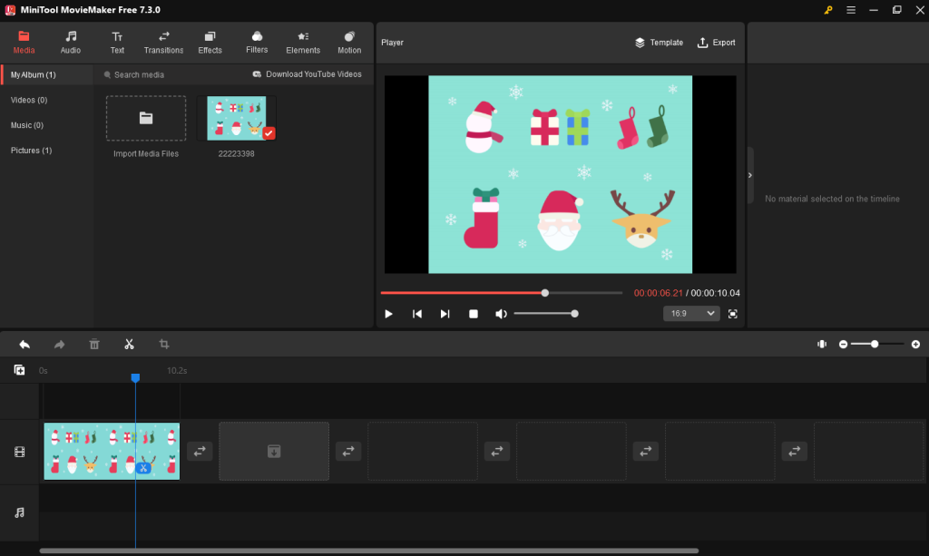Screen dimensions: 929x556
Task: Open the 16:9 aspect ratio dropdown
Action: coord(691,314)
